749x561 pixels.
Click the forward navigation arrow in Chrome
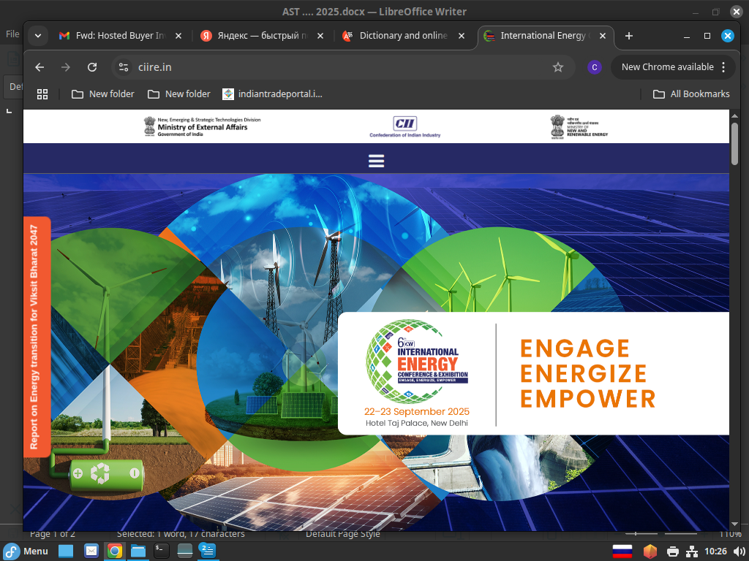(x=65, y=67)
